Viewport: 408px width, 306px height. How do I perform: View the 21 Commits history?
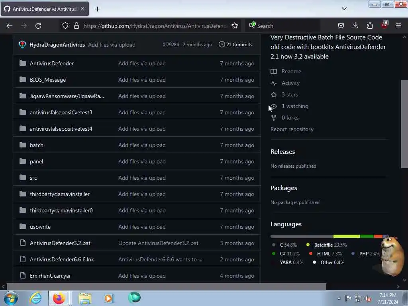point(235,45)
